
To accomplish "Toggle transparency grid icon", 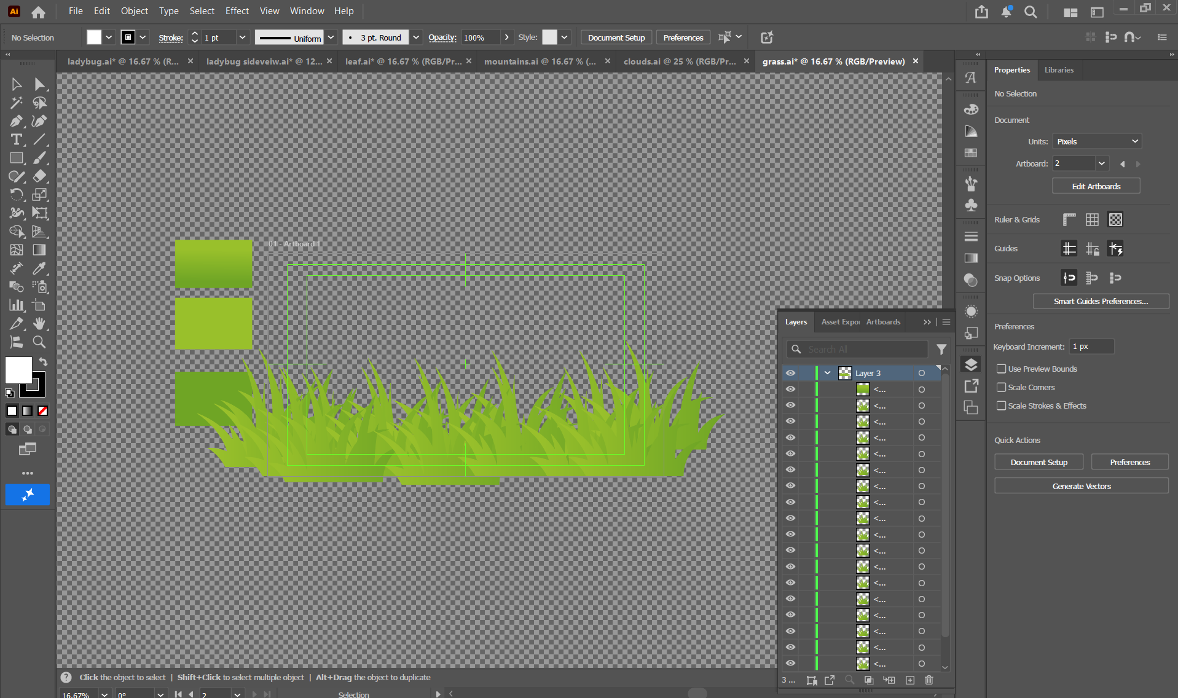I will [x=1115, y=219].
